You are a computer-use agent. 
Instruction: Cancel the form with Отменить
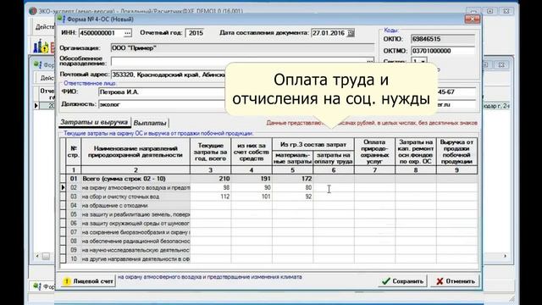click(455, 281)
